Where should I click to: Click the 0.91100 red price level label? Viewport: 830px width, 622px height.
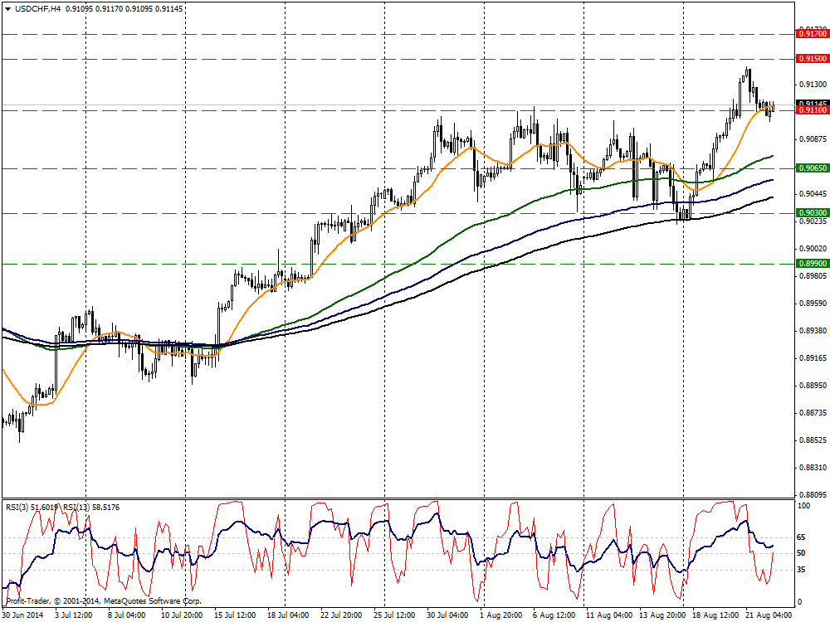(812, 110)
